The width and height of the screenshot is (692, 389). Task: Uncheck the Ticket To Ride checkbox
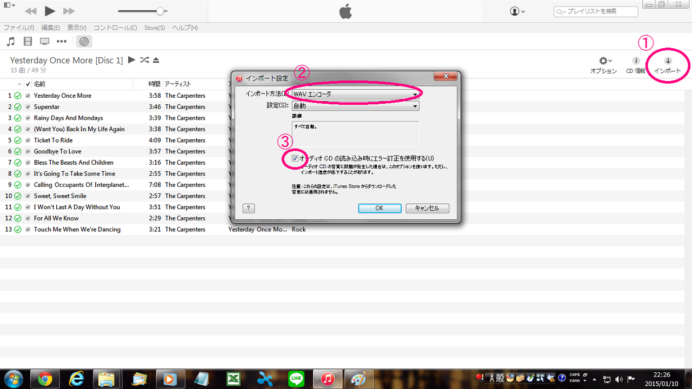point(28,140)
